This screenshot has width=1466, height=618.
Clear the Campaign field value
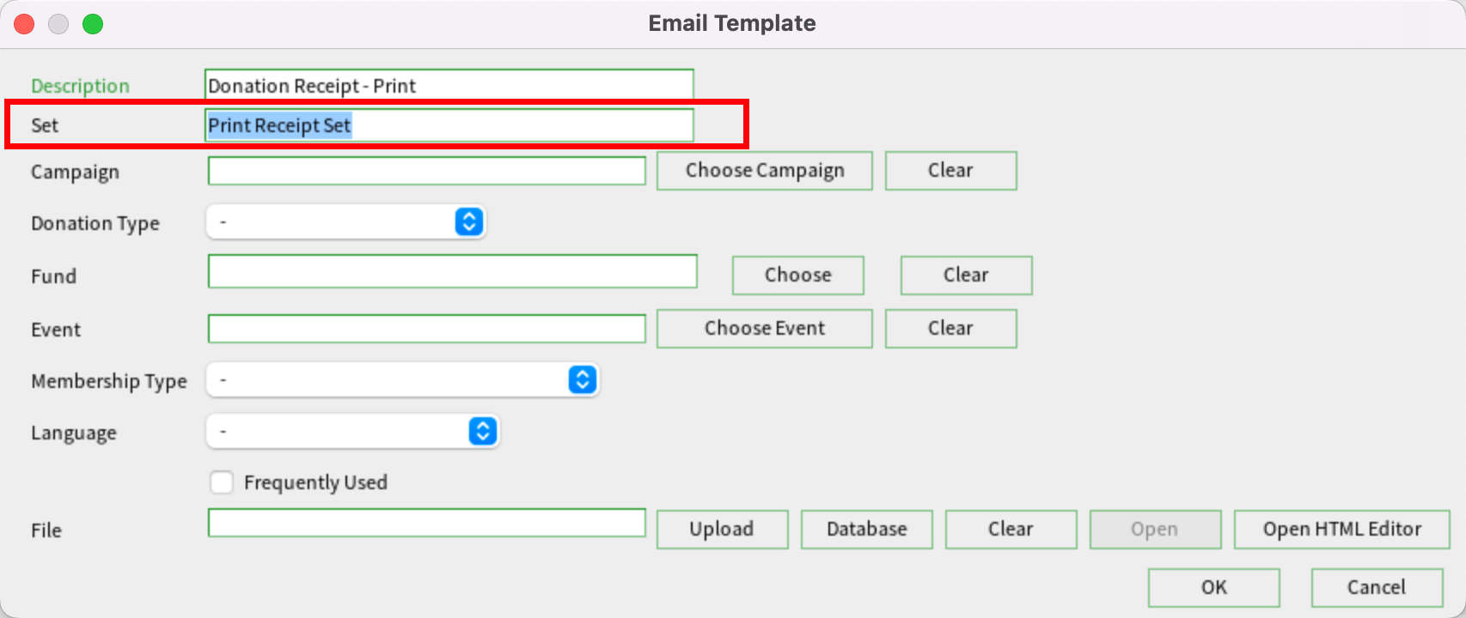point(950,170)
